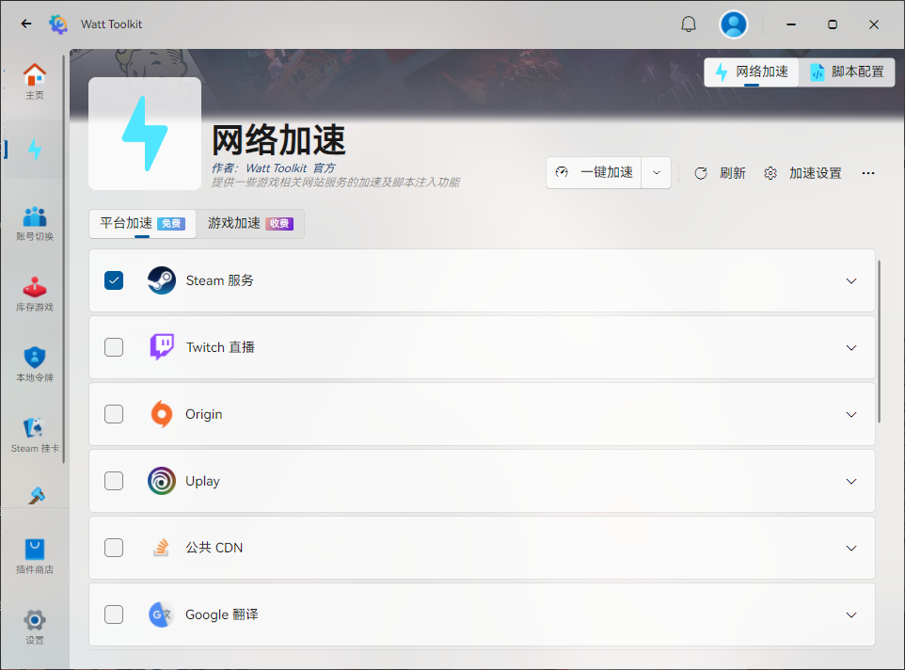Image resolution: width=905 pixels, height=670 pixels.
Task: Click the notification bell icon
Action: coord(689,24)
